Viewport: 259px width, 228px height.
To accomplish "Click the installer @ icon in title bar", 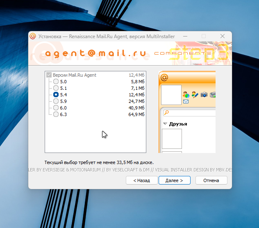I will coord(33,36).
